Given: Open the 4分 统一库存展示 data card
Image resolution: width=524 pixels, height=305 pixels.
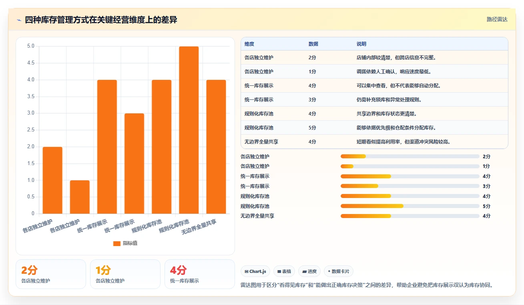Looking at the screenshot, I should [200, 274].
